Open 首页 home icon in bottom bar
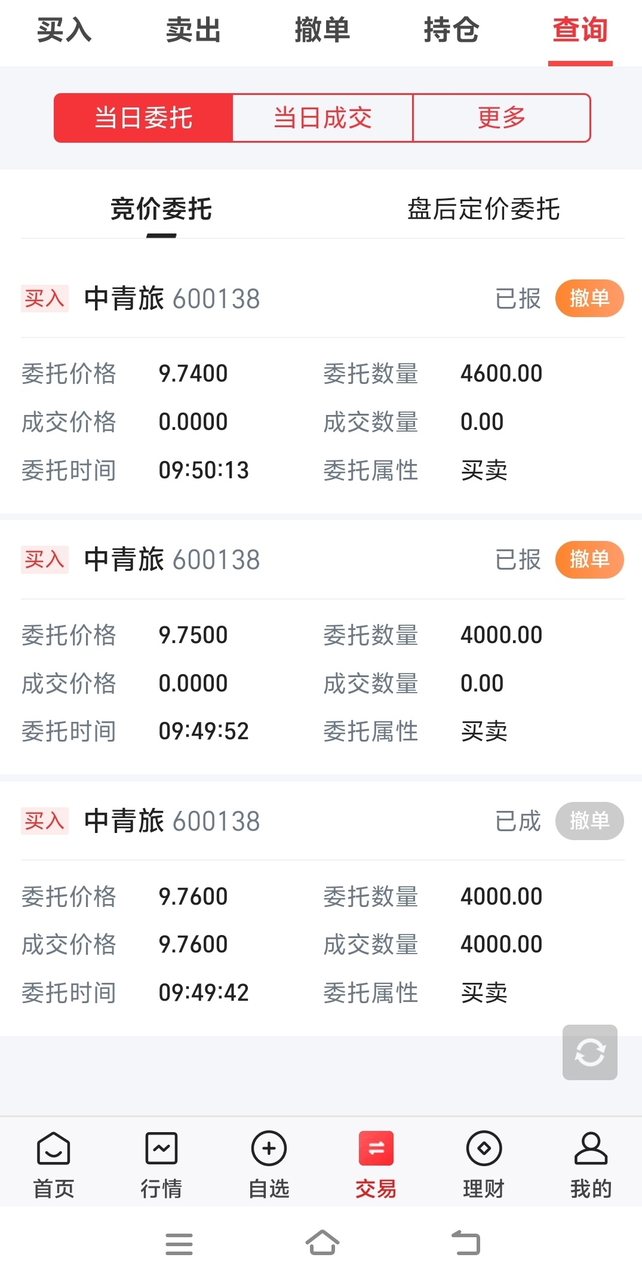The image size is (642, 1282). pyautogui.click(x=54, y=1148)
